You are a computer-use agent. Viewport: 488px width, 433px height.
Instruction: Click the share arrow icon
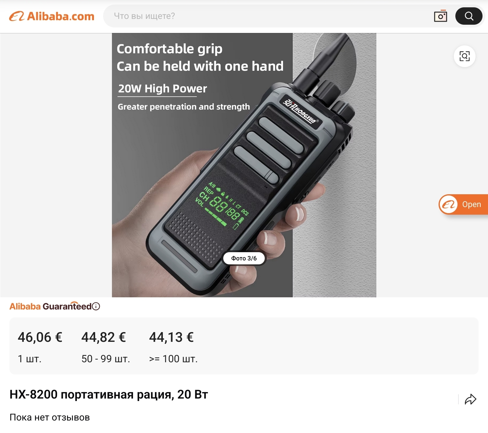coord(470,399)
